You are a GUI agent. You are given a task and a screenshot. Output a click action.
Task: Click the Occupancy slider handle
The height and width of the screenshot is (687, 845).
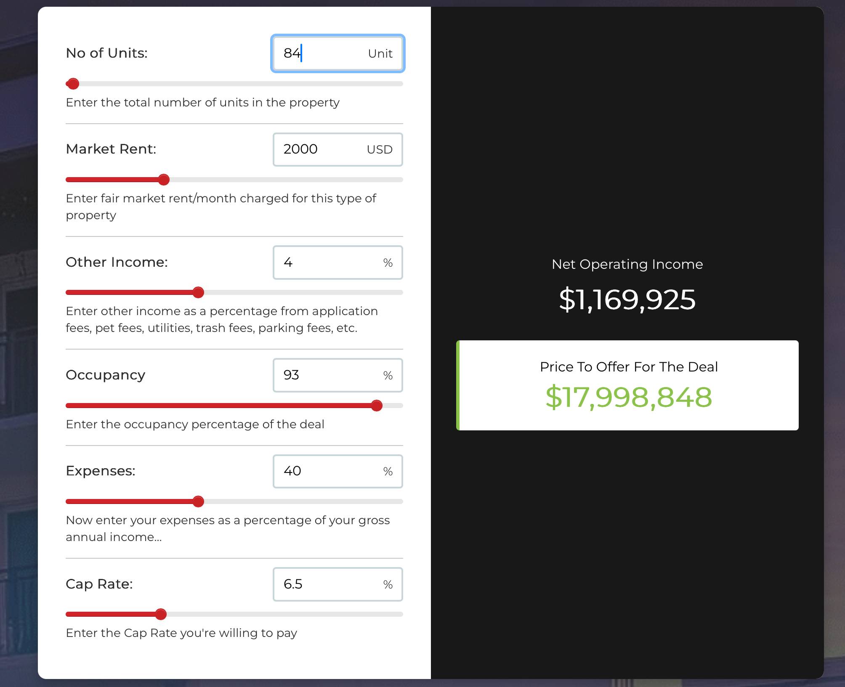click(x=377, y=406)
